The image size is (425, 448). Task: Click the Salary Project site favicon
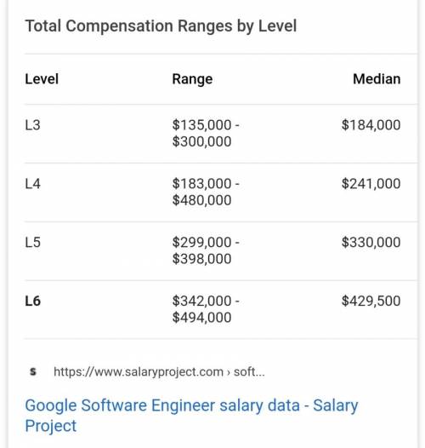[x=33, y=371]
